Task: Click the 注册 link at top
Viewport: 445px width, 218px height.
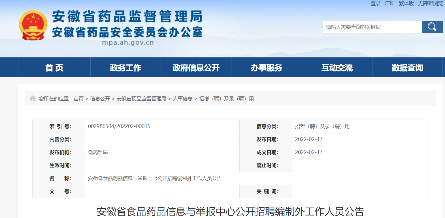Action: [x=389, y=3]
